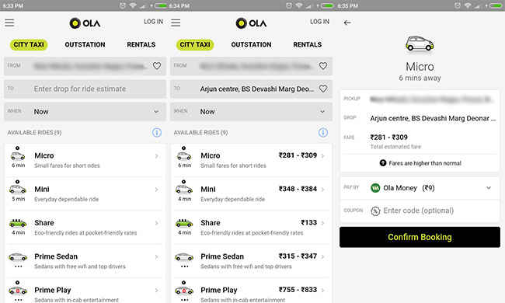Screen dimensions: 505x303
Task: Select Share ride priced ₹133
Action: click(251, 228)
